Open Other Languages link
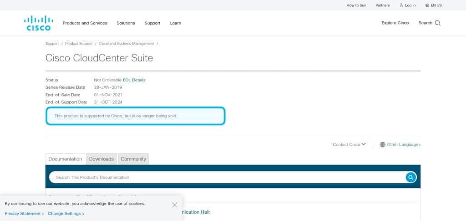The width and height of the screenshot is (466, 221). click(x=404, y=145)
